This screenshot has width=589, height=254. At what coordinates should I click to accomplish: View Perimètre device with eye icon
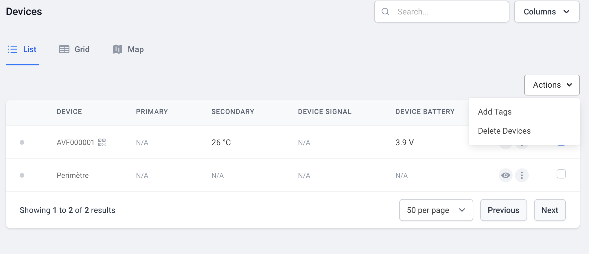coord(506,175)
